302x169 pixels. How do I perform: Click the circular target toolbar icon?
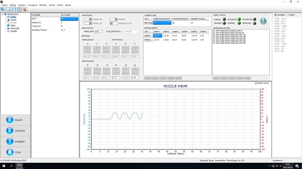pos(19,10)
